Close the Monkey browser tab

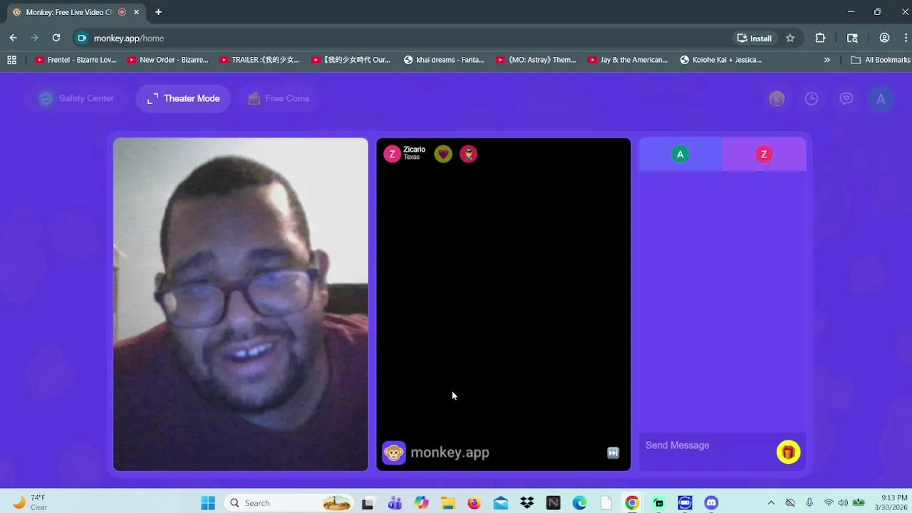[x=136, y=12]
